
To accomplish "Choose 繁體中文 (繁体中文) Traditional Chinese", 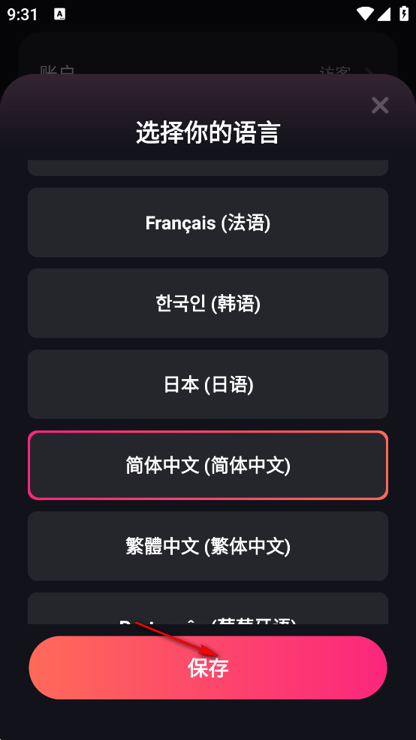I will pos(208,546).
